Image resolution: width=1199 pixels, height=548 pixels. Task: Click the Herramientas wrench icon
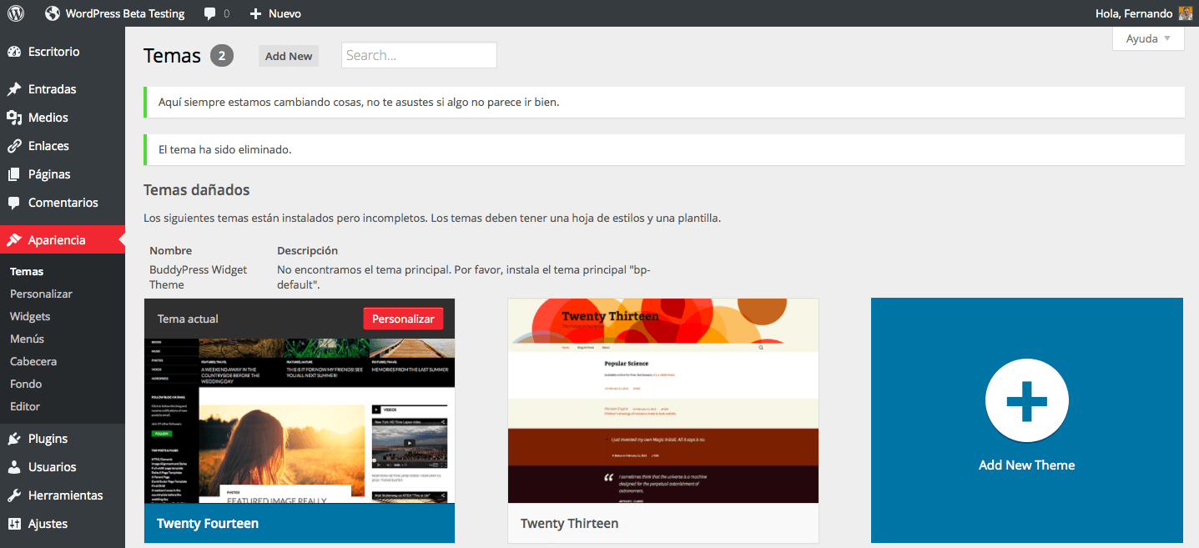click(x=14, y=495)
